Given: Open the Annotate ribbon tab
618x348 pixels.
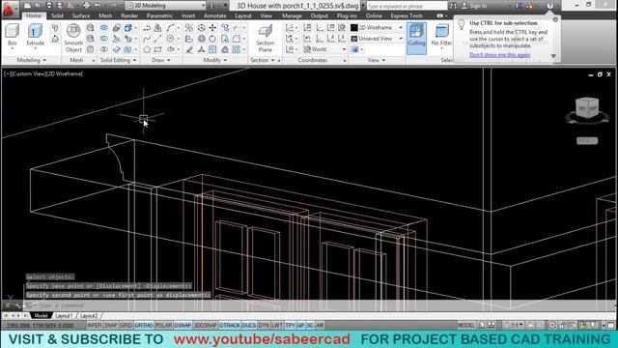Looking at the screenshot, I should click(x=214, y=15).
